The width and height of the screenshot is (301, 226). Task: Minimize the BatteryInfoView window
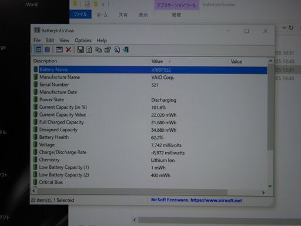[228, 31]
